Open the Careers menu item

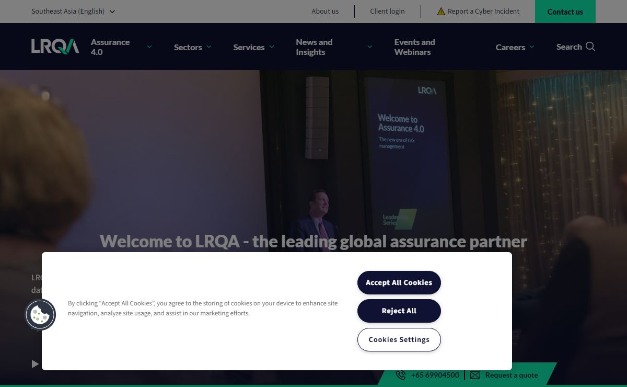tap(510, 47)
